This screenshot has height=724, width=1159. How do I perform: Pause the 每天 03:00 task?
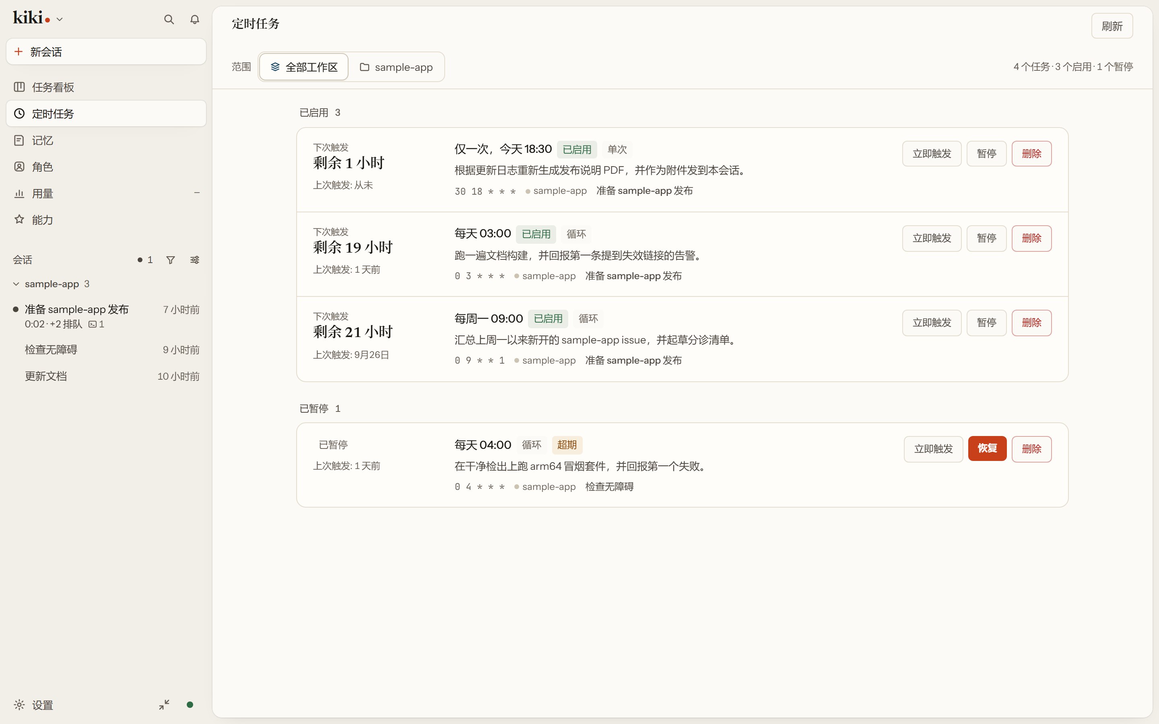pyautogui.click(x=986, y=239)
